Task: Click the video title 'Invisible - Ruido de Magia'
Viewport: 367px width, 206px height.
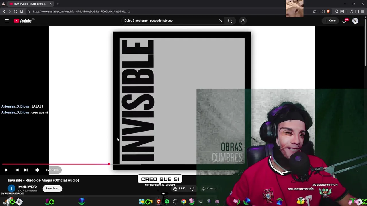Action: click(43, 180)
